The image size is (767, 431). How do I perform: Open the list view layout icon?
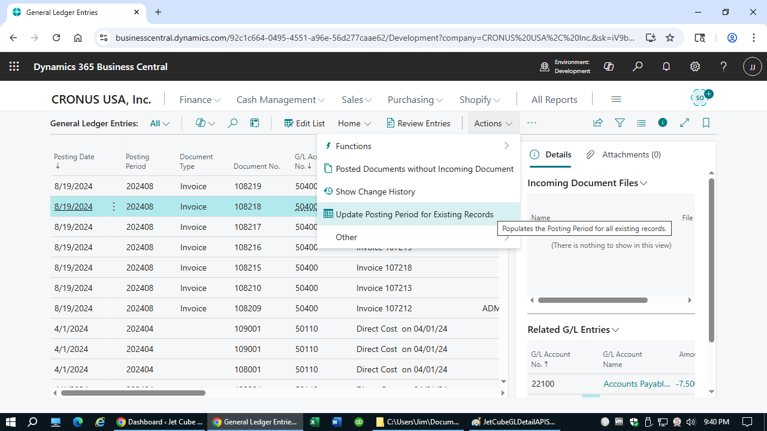[x=641, y=123]
